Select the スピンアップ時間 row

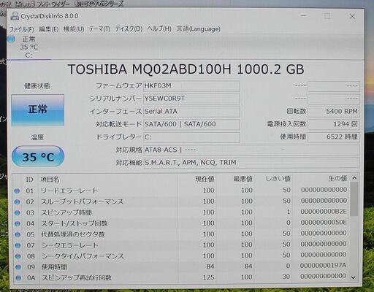181,212
